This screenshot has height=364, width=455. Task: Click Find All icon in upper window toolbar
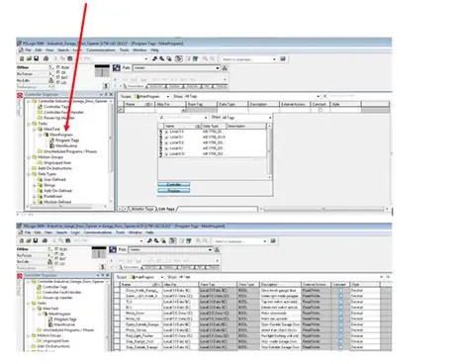click(169, 58)
